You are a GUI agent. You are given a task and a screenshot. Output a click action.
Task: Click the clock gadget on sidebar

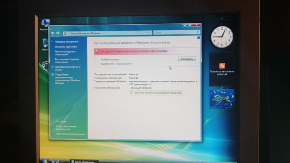tap(222, 37)
